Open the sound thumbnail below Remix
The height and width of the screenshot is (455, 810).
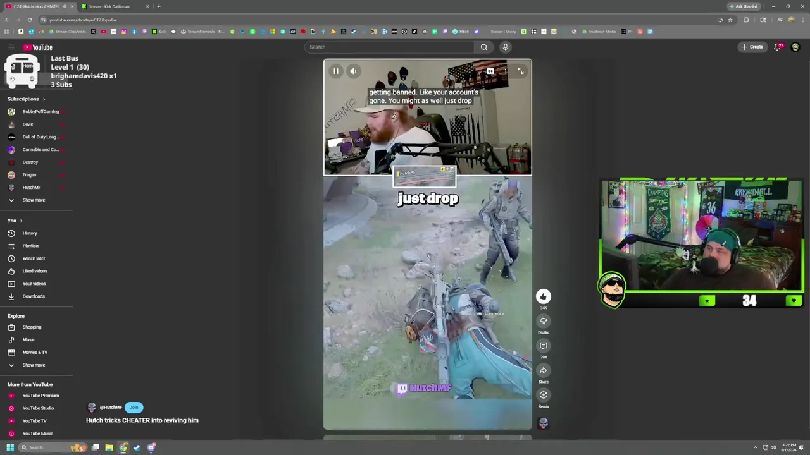(544, 423)
